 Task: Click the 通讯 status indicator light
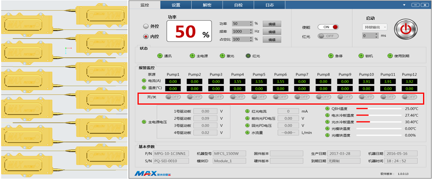click(x=160, y=56)
